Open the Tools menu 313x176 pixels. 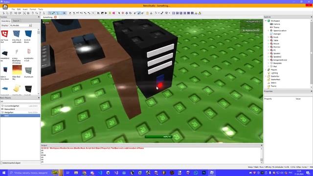(41, 9)
